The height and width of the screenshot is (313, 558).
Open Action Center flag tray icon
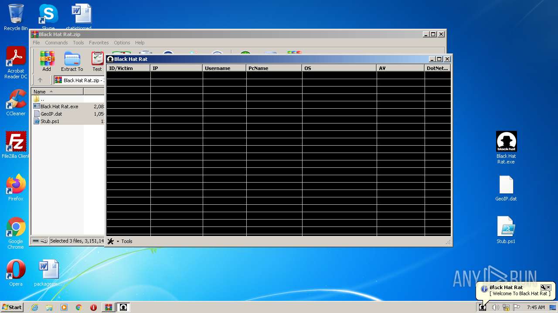pyautogui.click(x=517, y=307)
